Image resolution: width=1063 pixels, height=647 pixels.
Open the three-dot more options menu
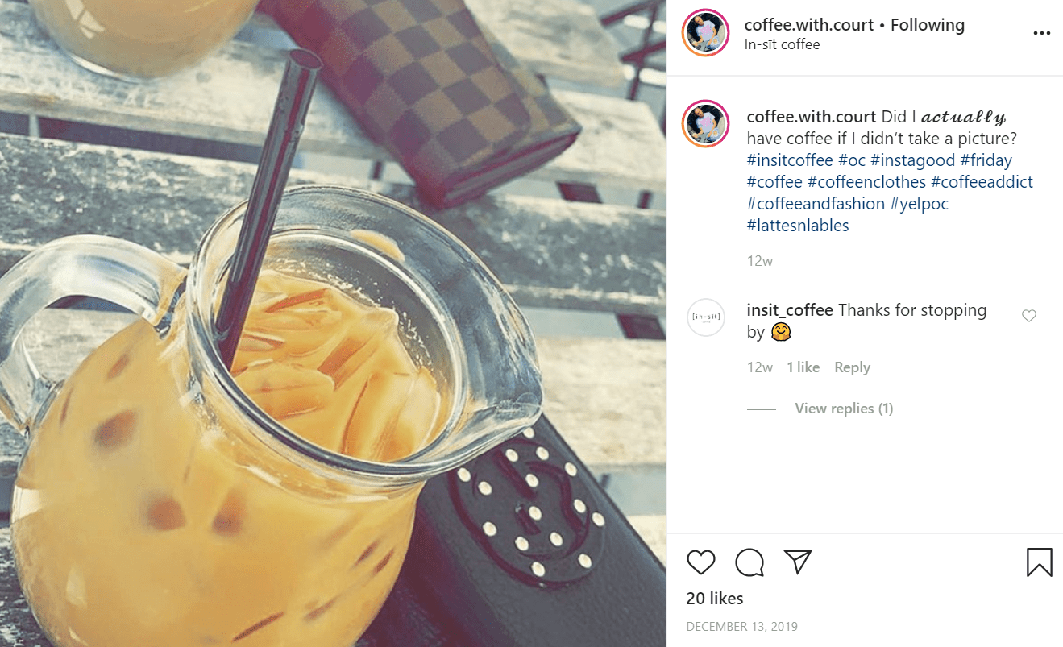1042,34
